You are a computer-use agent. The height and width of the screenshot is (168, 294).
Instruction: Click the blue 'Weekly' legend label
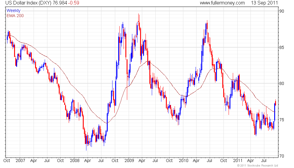(13, 11)
